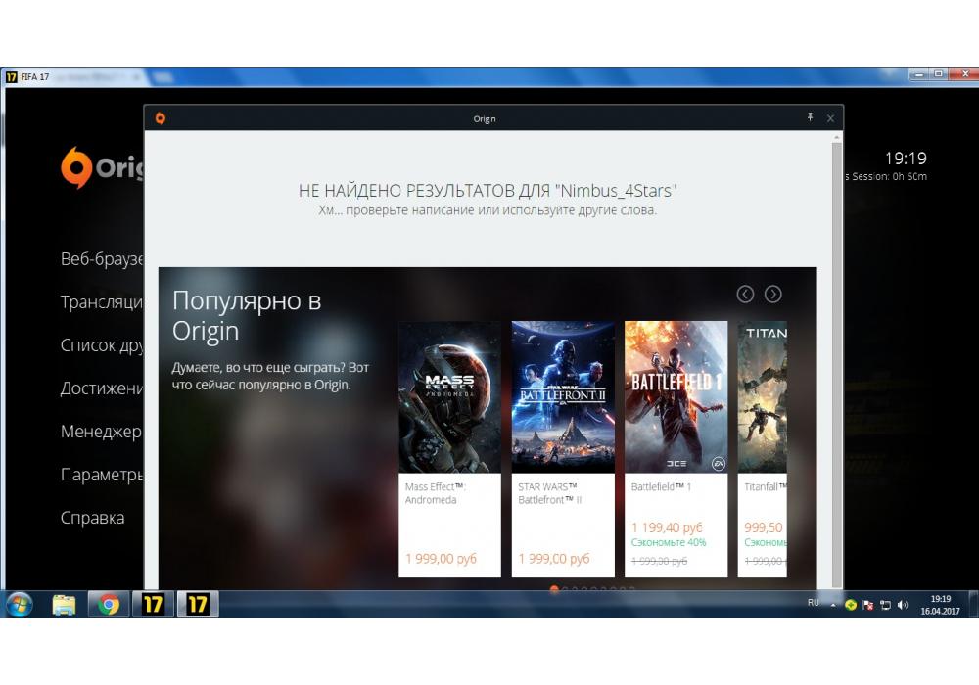Pin the Origin overlay window
979x685 pixels.
[x=810, y=117]
